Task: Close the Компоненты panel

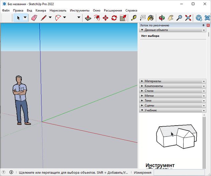Action: [x=204, y=86]
